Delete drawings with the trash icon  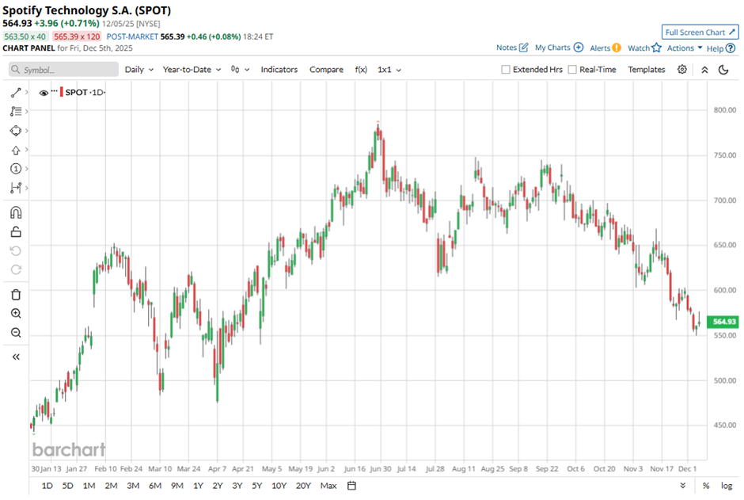pyautogui.click(x=16, y=294)
